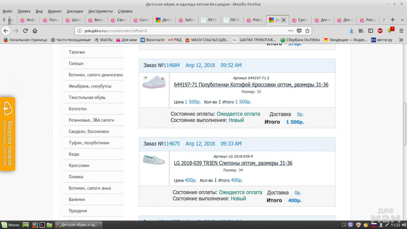Bookmark this page with the star icon

coord(307,31)
